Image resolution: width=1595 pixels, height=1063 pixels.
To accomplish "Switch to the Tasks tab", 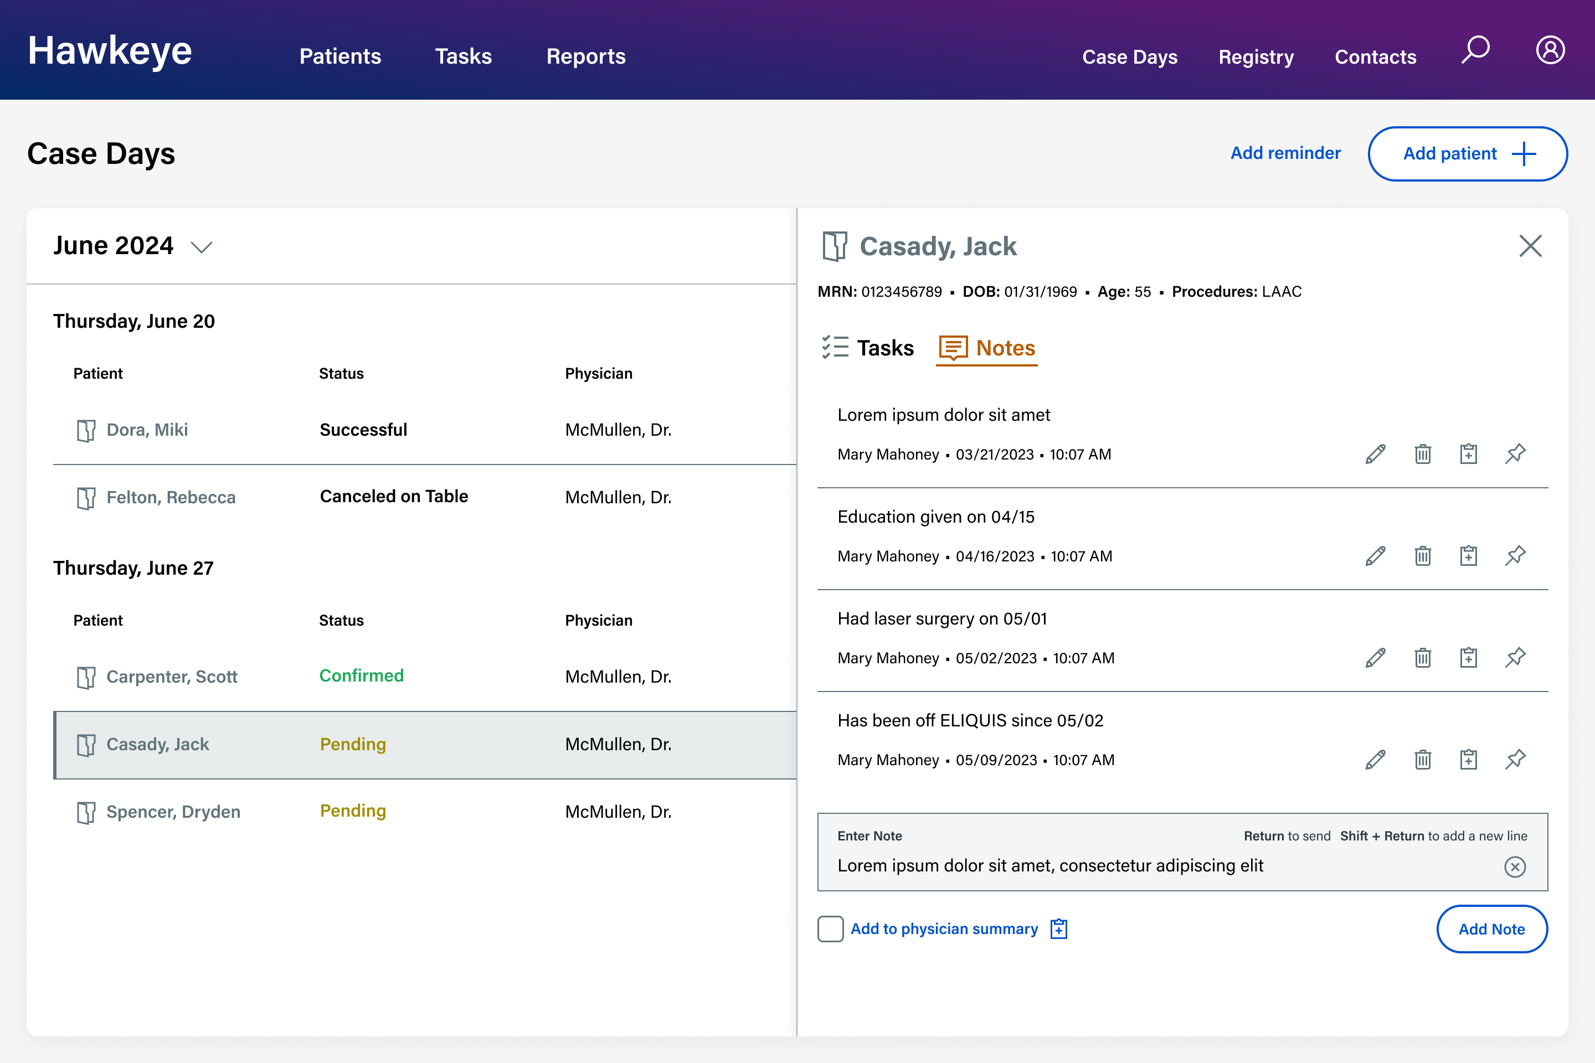I will (x=868, y=348).
